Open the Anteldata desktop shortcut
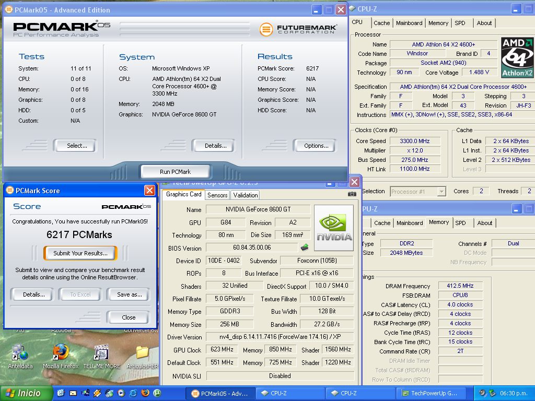Image resolution: width=535 pixels, height=401 pixels. point(20,357)
